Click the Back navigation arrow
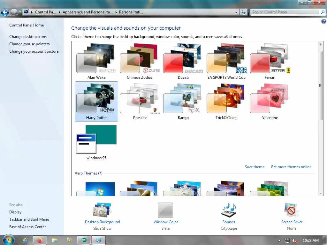Screen dimensions: 327x245 click(5, 12)
